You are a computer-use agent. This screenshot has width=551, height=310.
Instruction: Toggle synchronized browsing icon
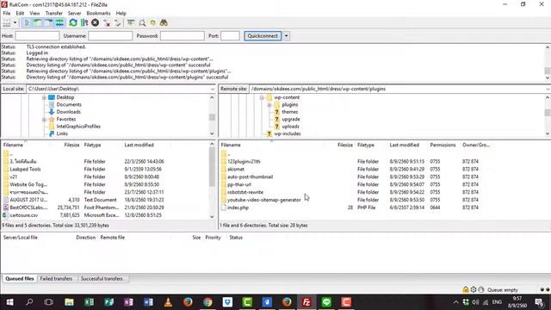[153, 23]
